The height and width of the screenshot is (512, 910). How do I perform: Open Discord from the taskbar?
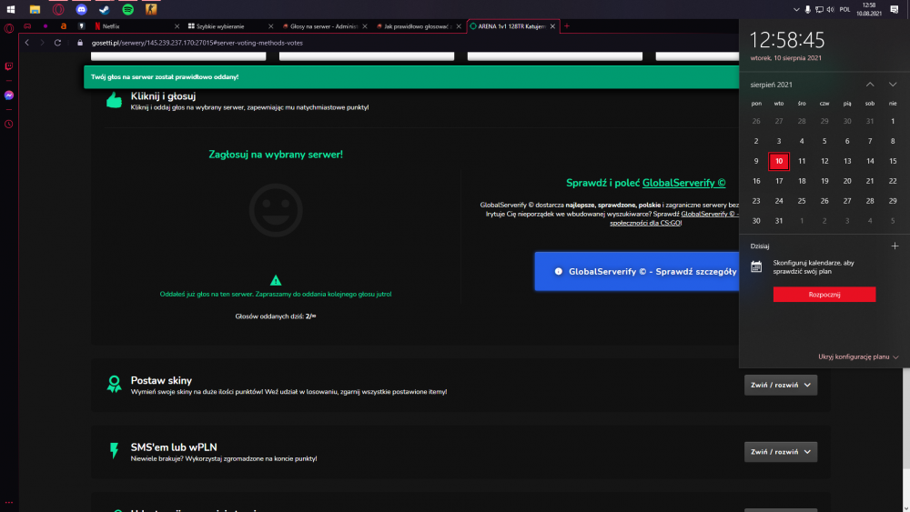(81, 9)
